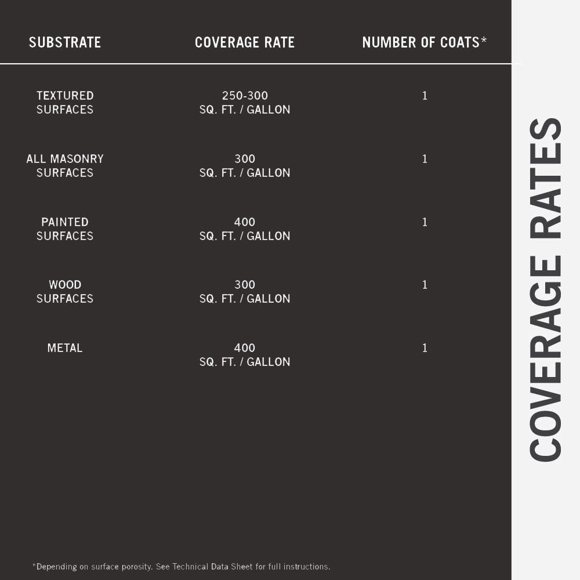580x580 pixels.
Task: Click the coat count for metal
Action: [425, 348]
